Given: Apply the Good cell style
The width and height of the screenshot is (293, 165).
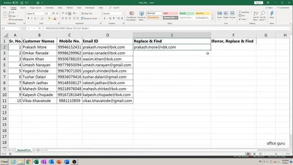Looking at the screenshot, I should point(187,13).
